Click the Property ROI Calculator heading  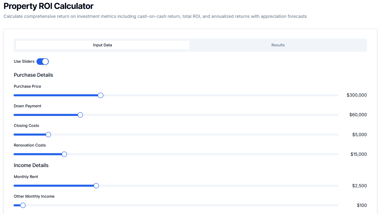click(49, 6)
